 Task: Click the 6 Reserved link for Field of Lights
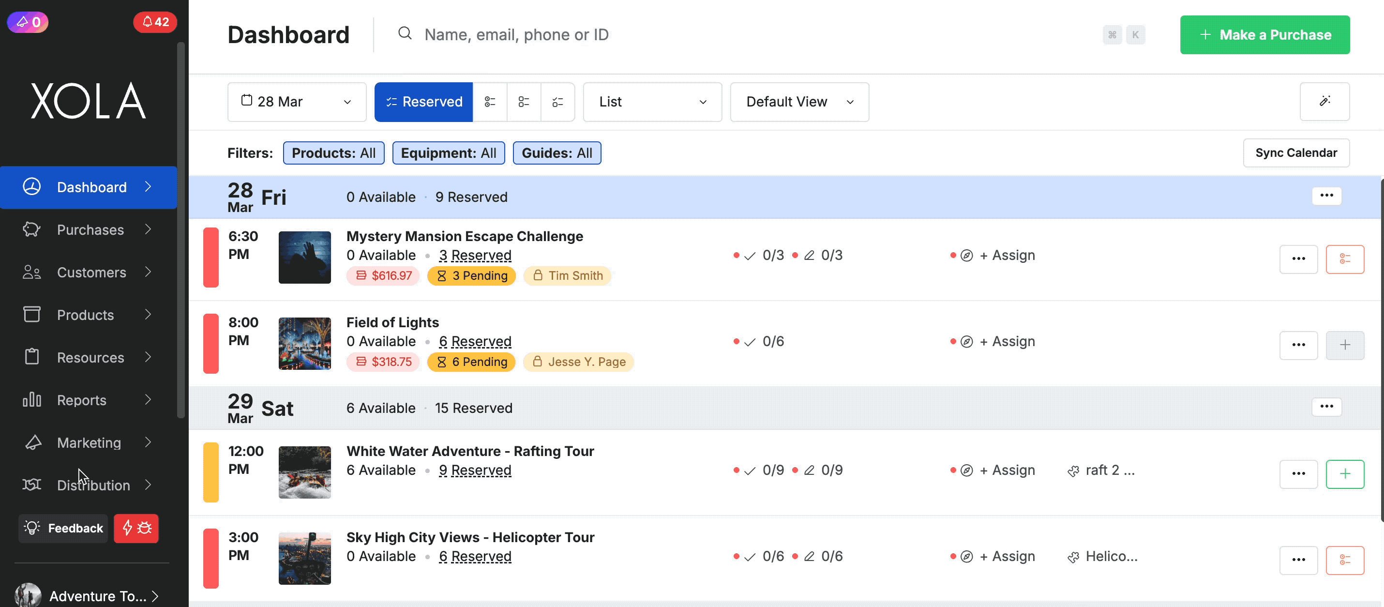tap(475, 341)
